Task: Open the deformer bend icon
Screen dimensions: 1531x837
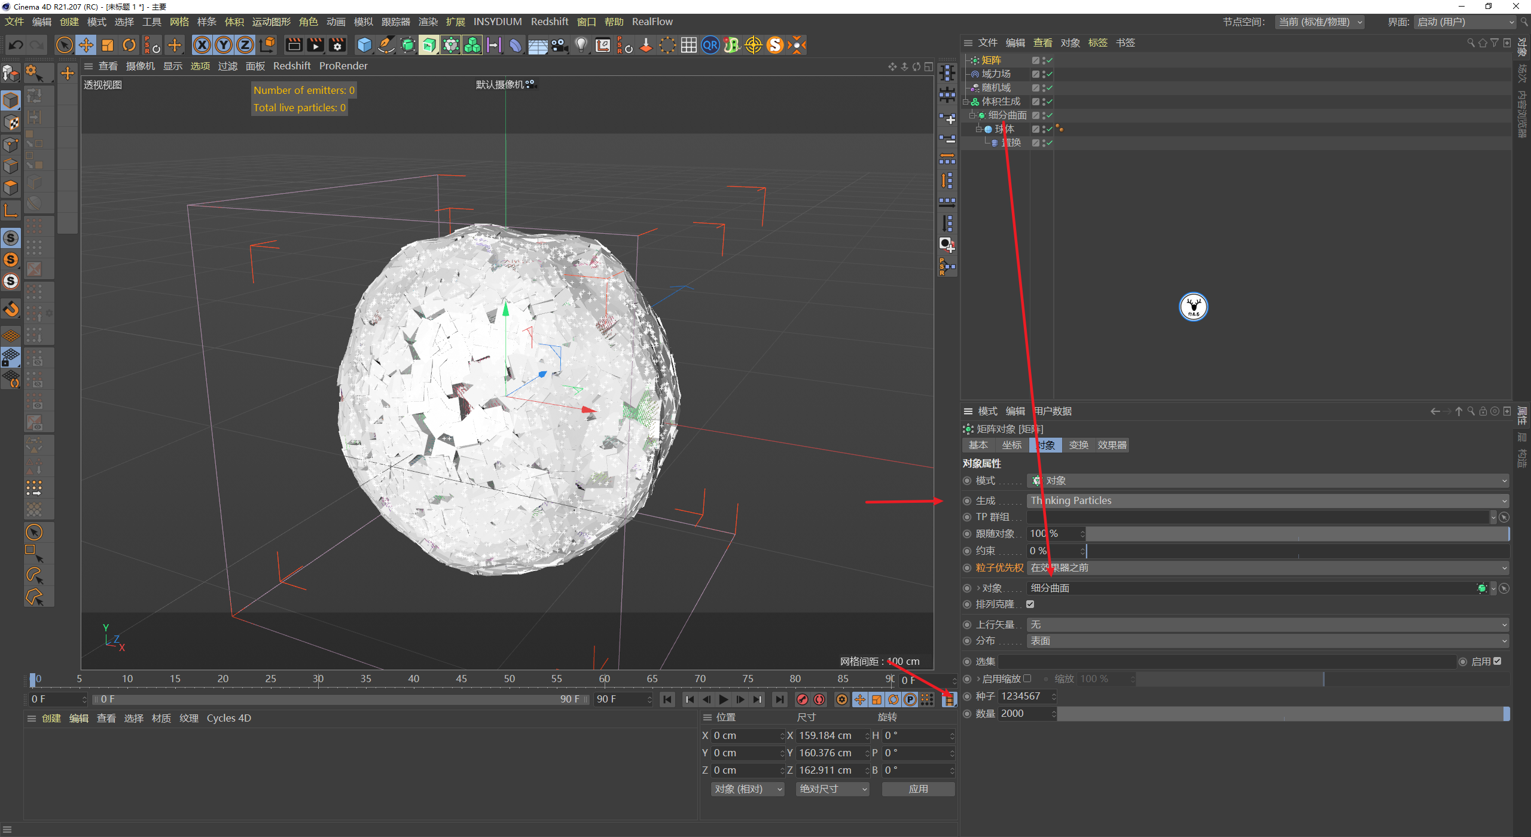Action: click(516, 45)
